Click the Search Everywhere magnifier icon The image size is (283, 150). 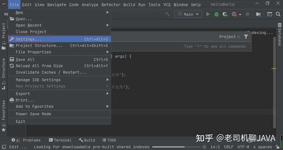click(278, 14)
